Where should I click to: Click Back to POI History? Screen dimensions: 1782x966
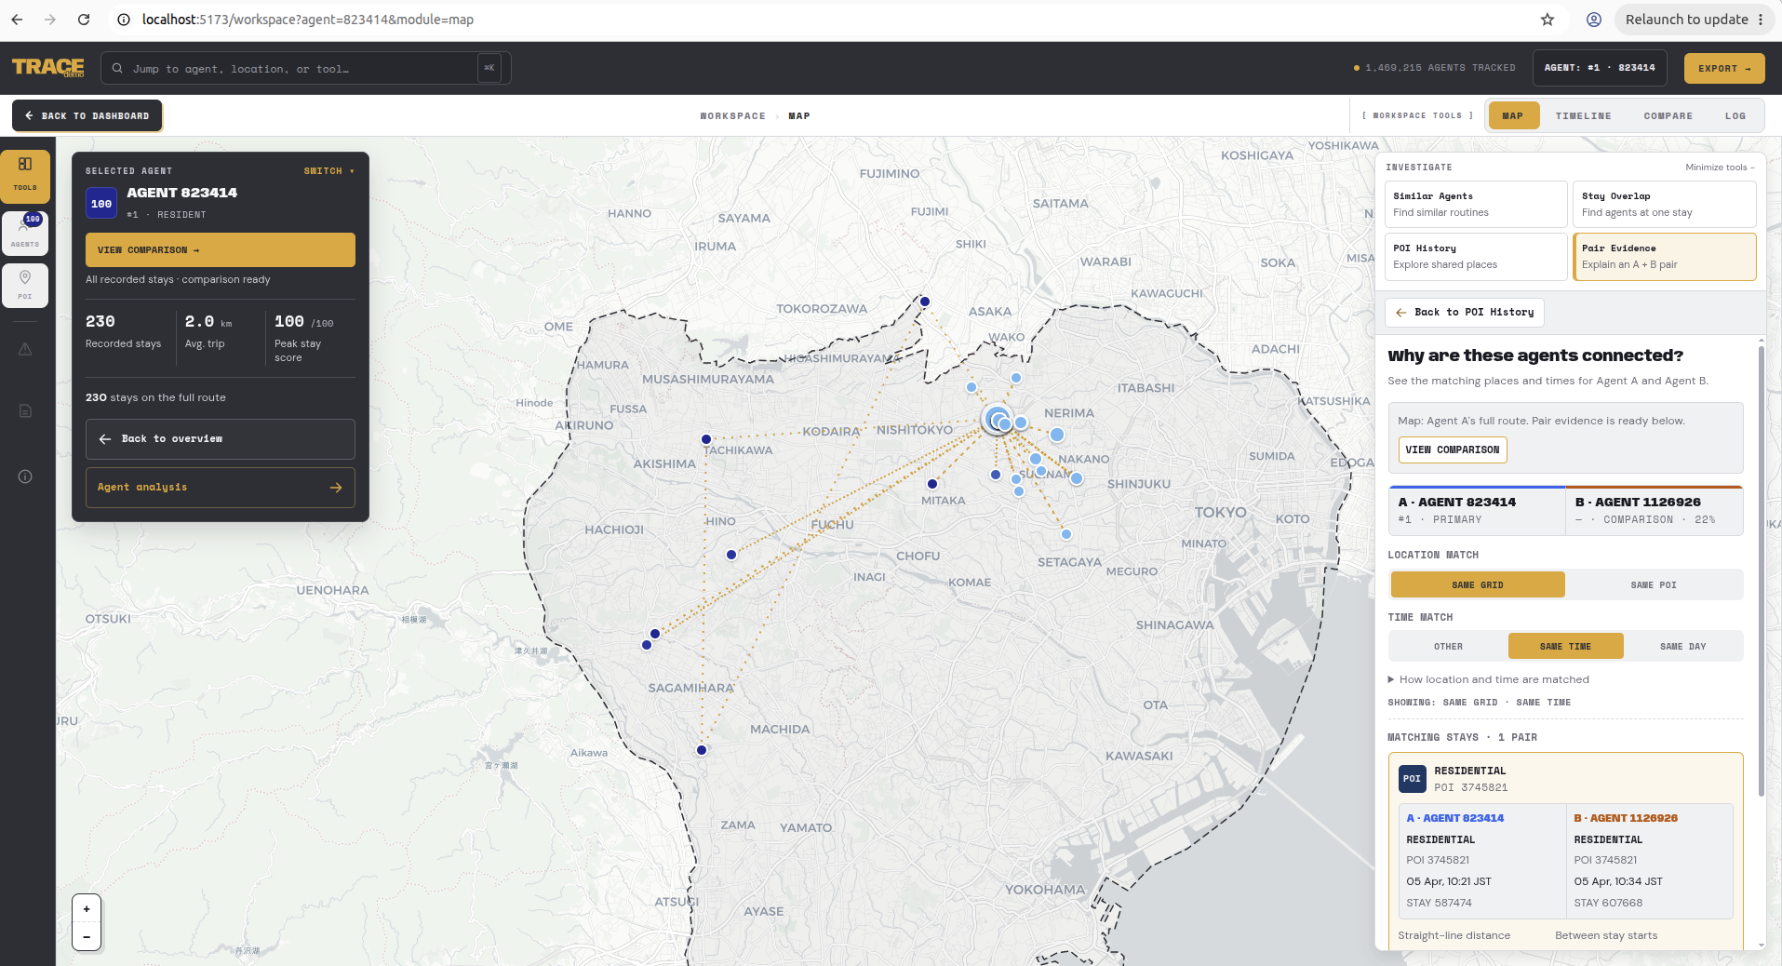coord(1465,313)
